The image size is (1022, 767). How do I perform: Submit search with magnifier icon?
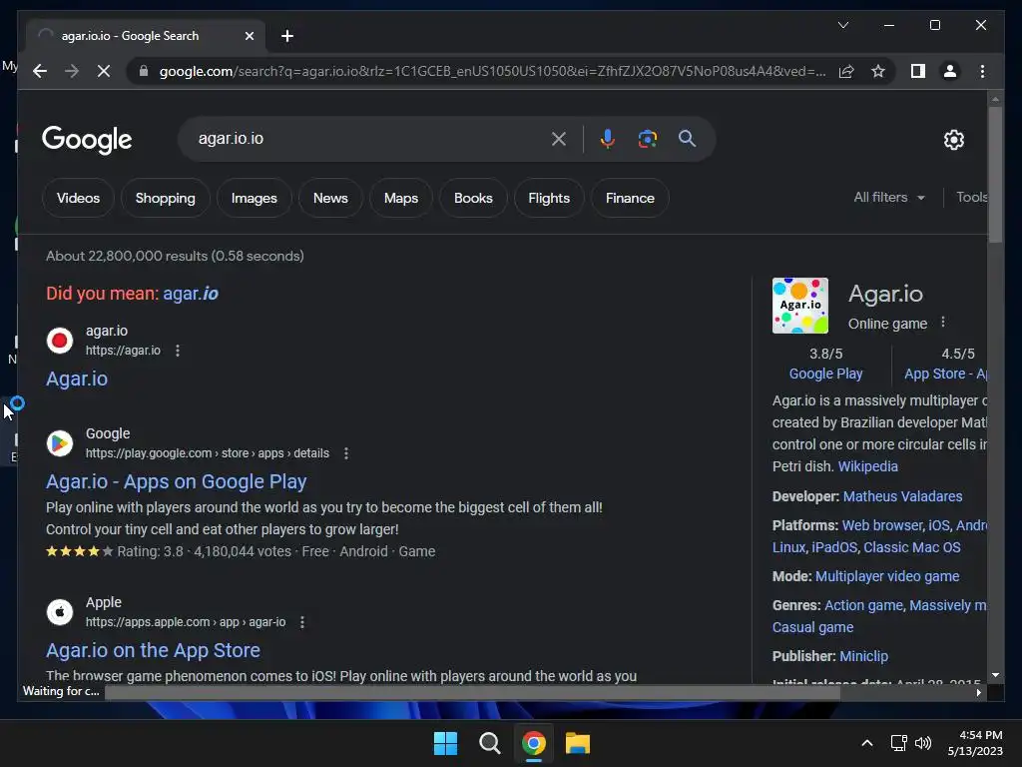687,138
